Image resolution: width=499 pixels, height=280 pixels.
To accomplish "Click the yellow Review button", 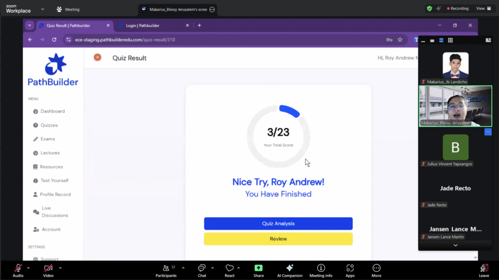I will point(278,239).
